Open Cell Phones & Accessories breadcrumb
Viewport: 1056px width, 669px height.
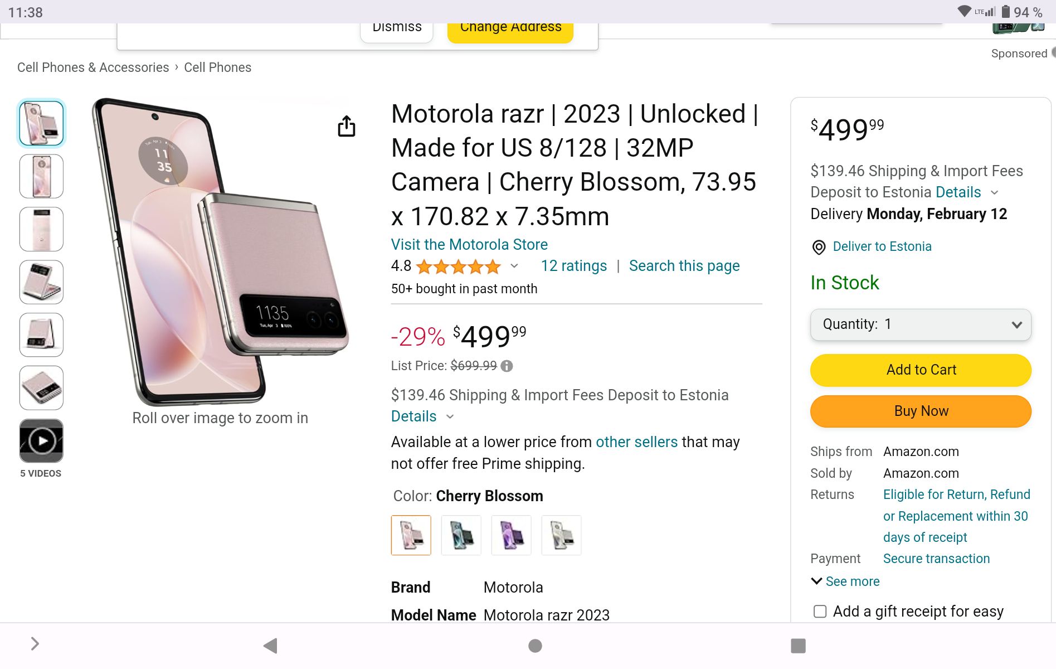point(93,67)
